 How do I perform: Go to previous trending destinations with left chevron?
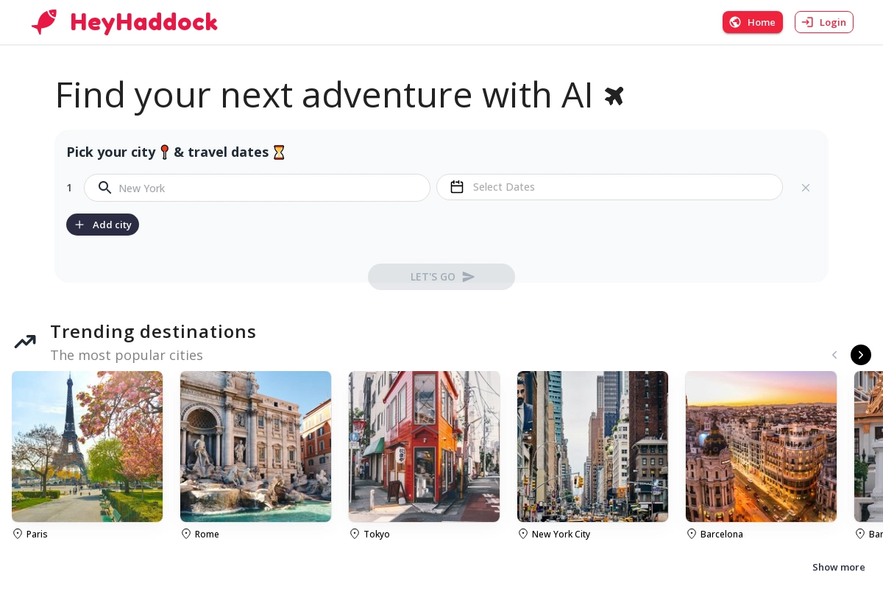coord(834,355)
